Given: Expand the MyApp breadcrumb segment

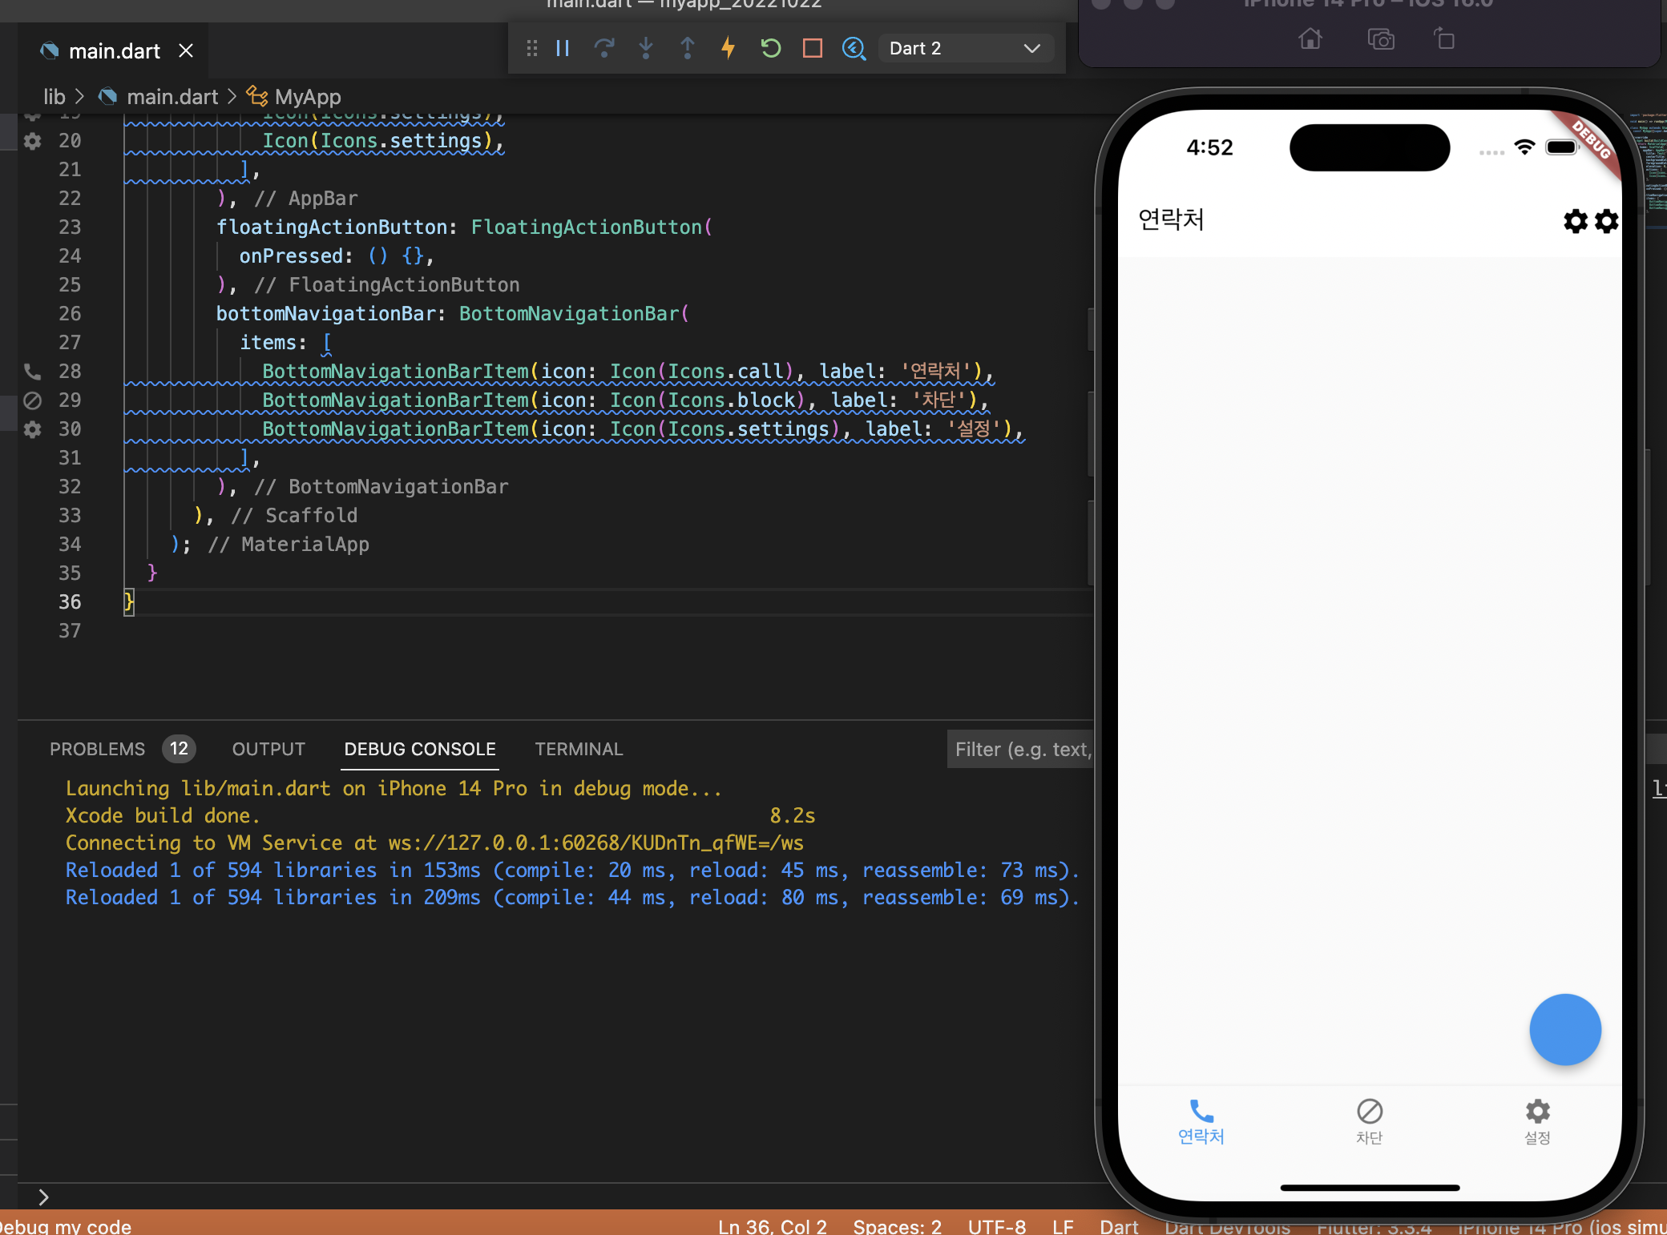Looking at the screenshot, I should click(307, 97).
